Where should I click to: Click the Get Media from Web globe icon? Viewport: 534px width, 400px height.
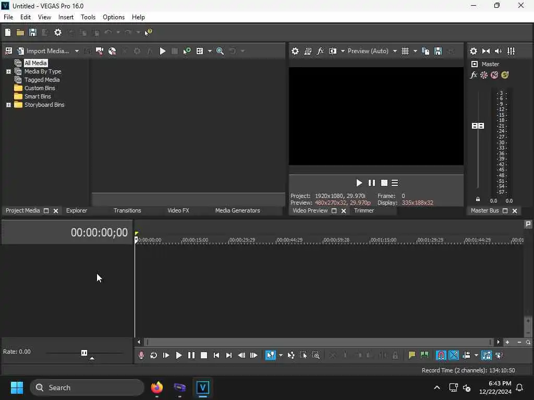(112, 51)
